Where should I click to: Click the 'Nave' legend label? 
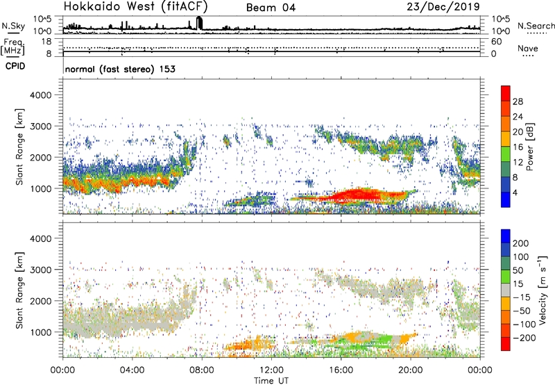point(528,49)
